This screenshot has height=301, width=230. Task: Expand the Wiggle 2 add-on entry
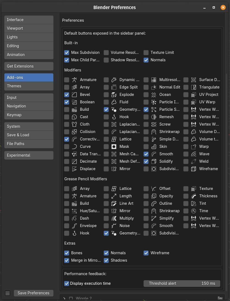[64, 298]
